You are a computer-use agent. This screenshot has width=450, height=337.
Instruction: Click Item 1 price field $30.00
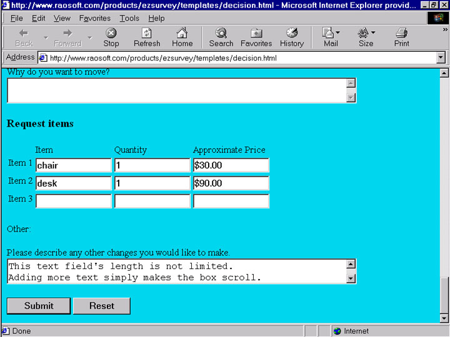point(231,165)
